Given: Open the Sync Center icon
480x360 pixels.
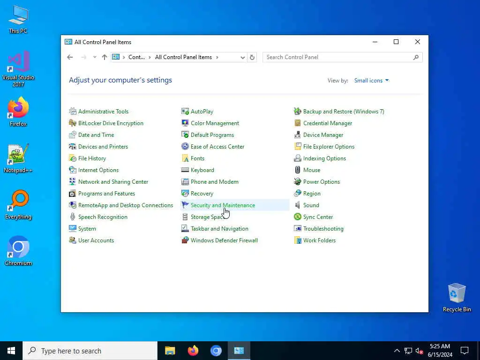Looking at the screenshot, I should pos(298,217).
